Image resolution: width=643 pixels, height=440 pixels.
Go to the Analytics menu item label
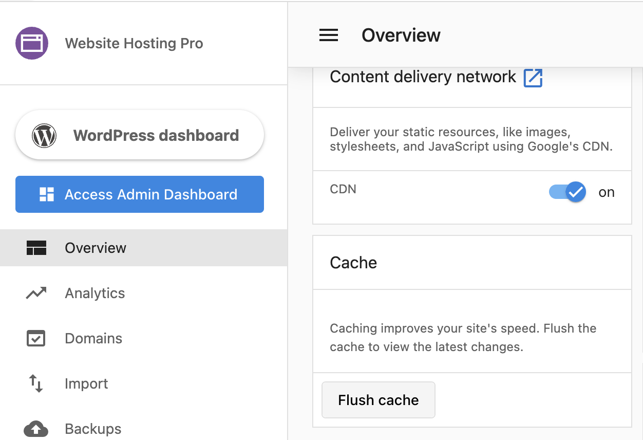(95, 294)
